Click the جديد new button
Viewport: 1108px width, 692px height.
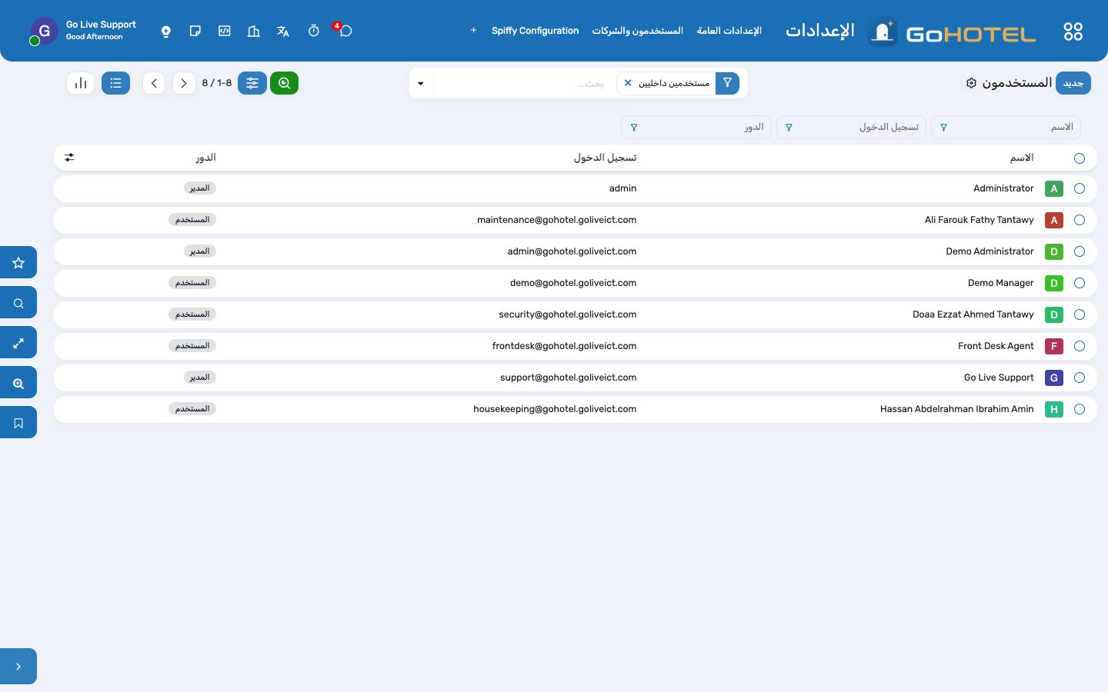(x=1073, y=83)
